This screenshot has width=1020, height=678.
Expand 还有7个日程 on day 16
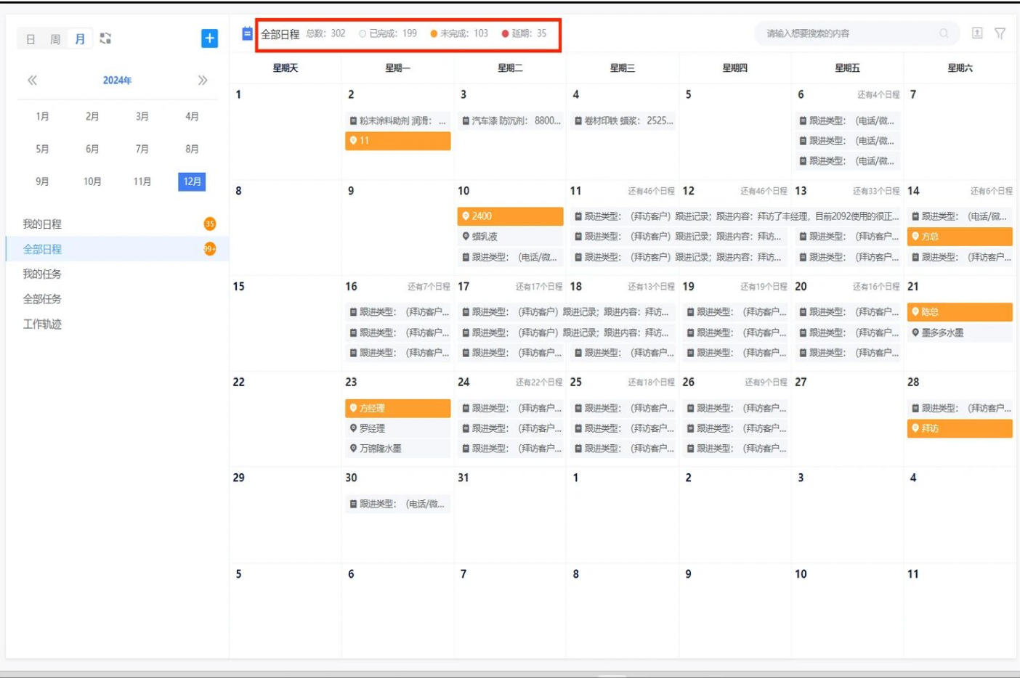pyautogui.click(x=429, y=287)
